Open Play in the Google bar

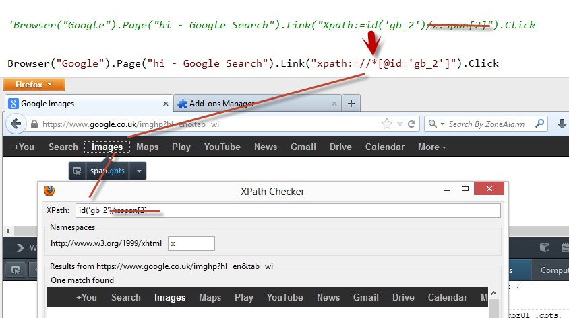pyautogui.click(x=181, y=147)
